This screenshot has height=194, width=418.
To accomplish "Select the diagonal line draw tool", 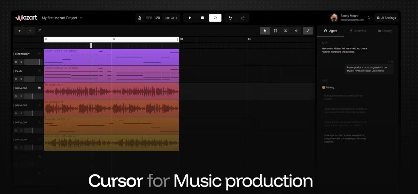I will 308,31.
